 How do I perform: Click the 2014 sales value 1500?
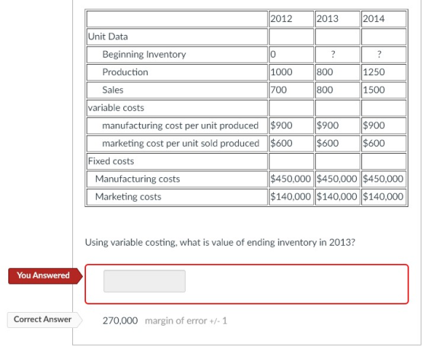[374, 90]
